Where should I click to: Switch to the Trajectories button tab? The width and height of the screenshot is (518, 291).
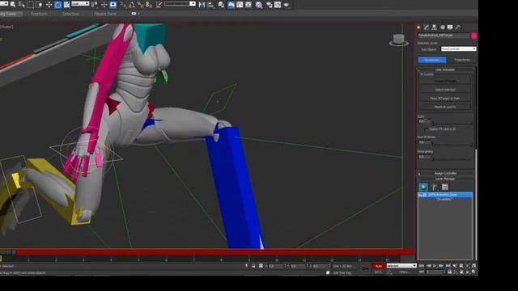point(462,60)
